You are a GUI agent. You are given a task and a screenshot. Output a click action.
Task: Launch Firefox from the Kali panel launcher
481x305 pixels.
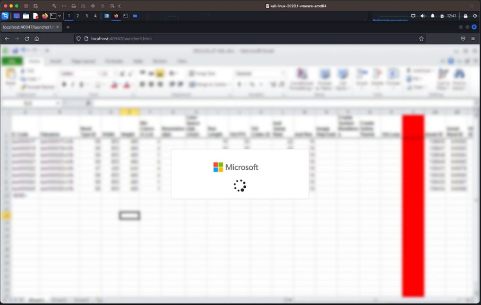(x=45, y=16)
